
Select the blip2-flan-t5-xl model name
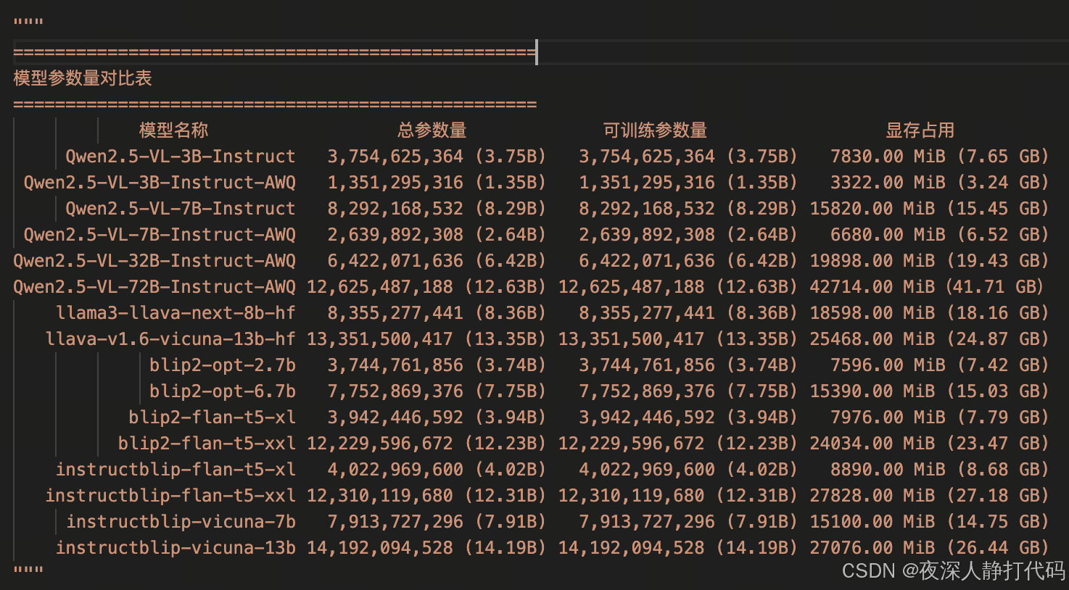click(212, 417)
